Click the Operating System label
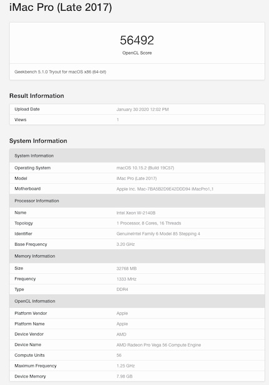This screenshot has width=269, height=385. tap(33, 168)
